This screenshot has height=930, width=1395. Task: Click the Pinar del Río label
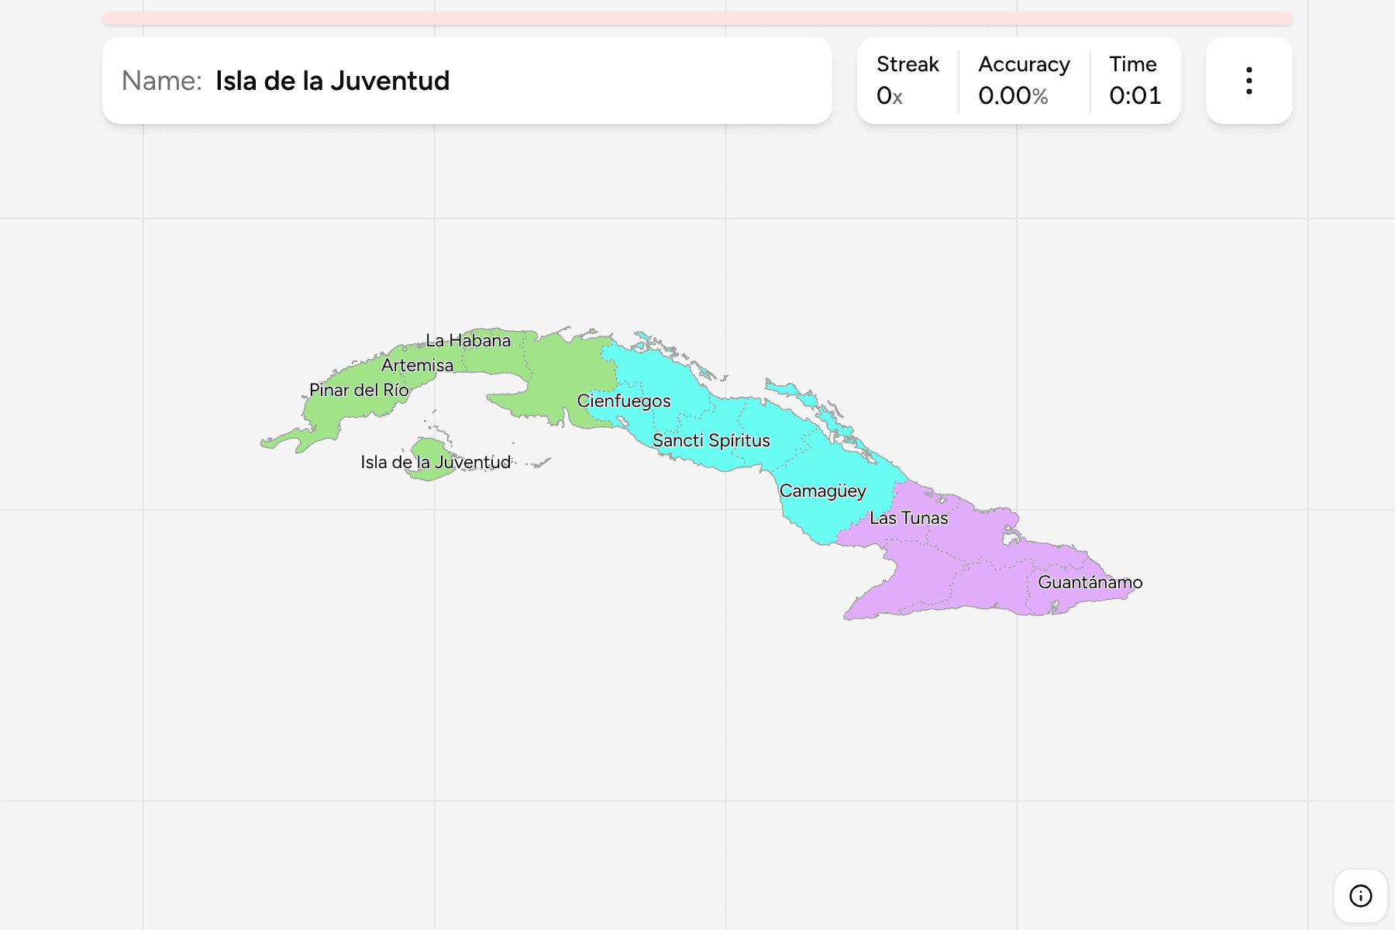[x=359, y=390]
